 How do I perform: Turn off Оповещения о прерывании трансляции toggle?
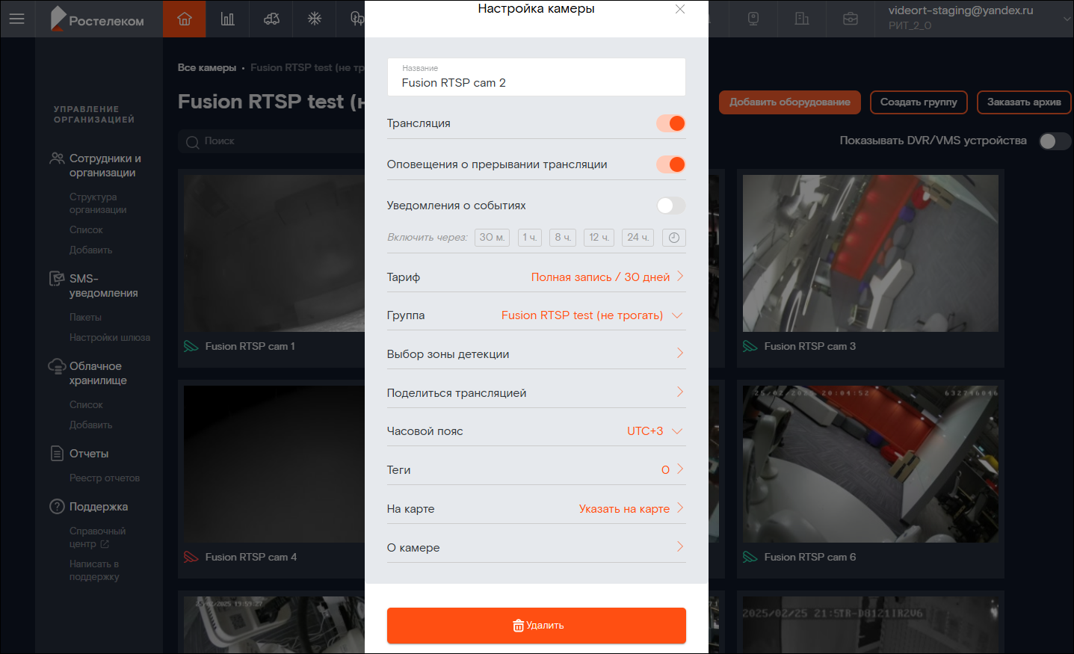(x=671, y=164)
